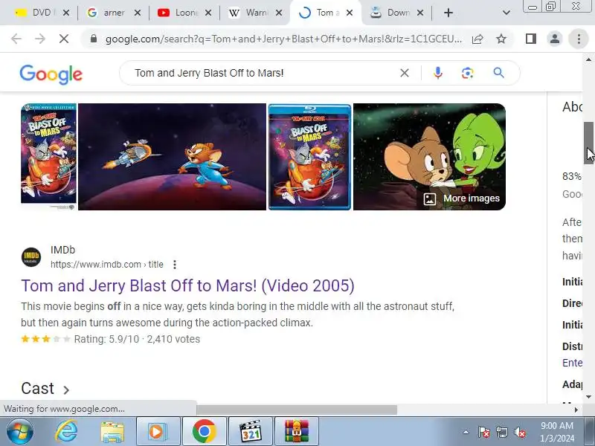
Task: Open Media Player Classic 321 icon
Action: click(x=251, y=432)
